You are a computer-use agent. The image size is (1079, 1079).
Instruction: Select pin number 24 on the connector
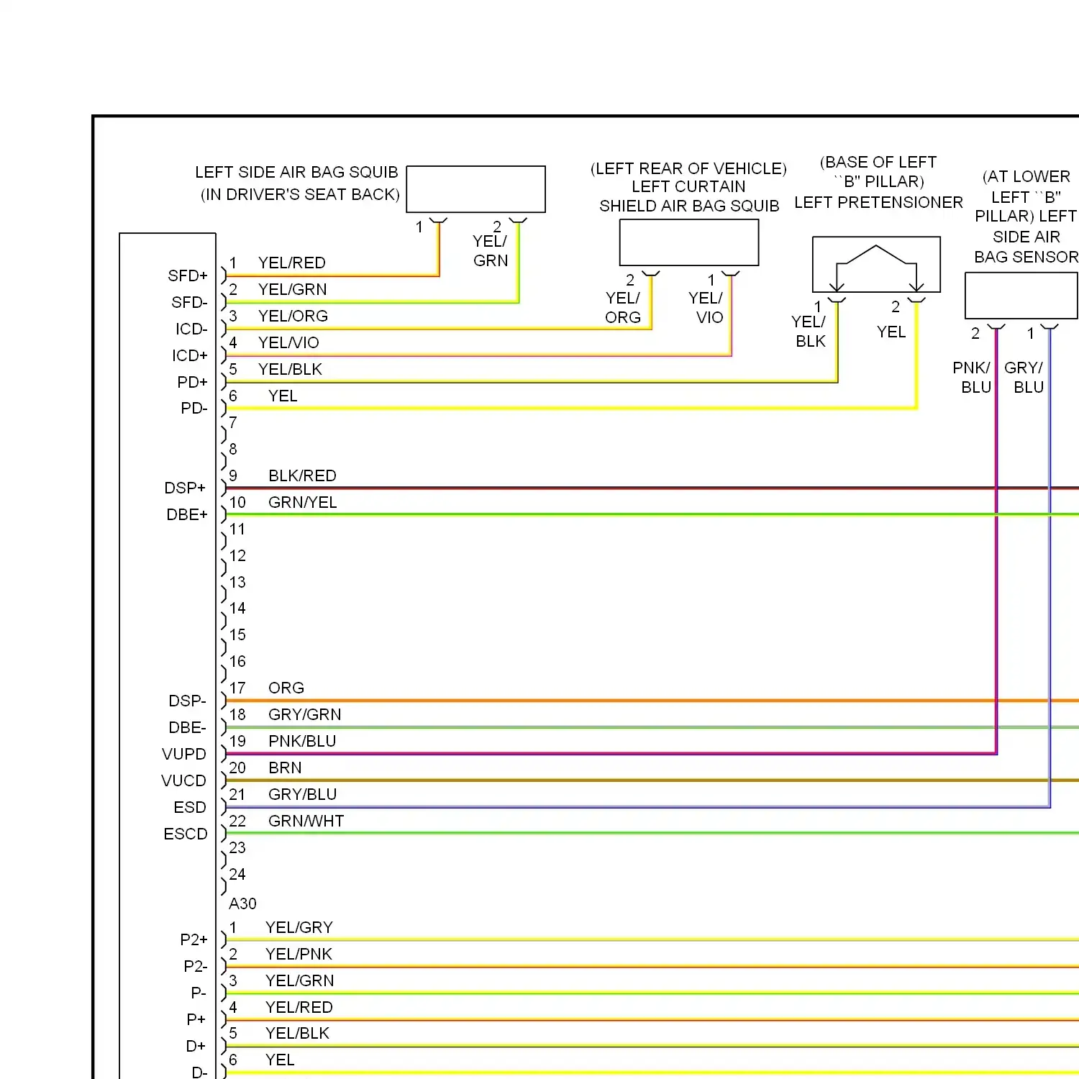point(237,874)
